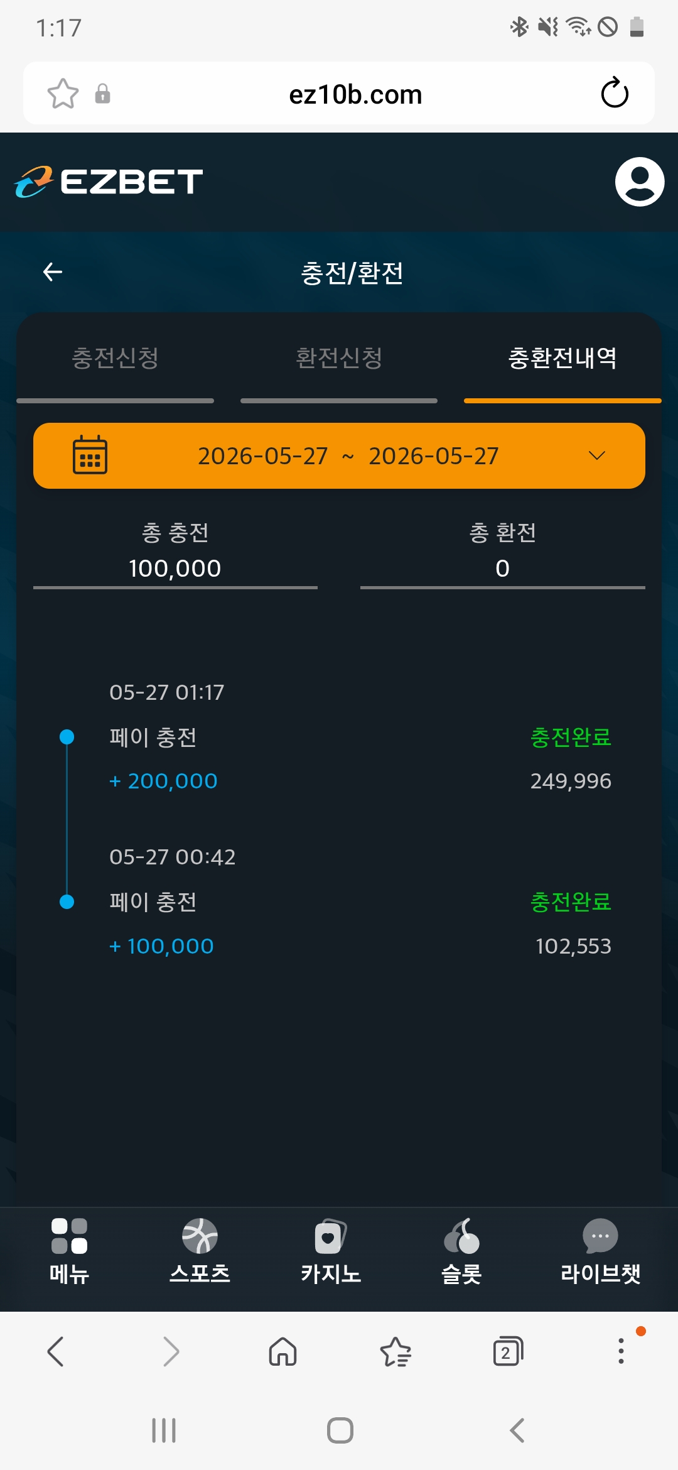Reload the page with refresh icon
Screen dimensions: 678x1470
615,94
